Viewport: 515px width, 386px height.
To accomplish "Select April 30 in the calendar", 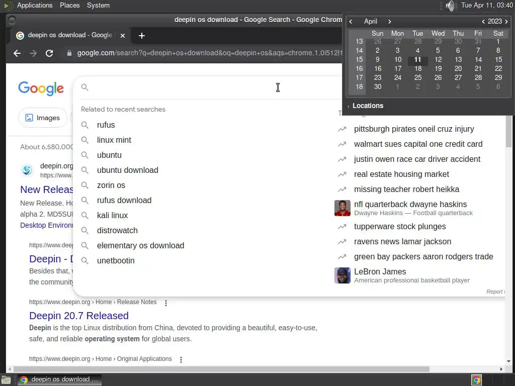I will (378, 87).
